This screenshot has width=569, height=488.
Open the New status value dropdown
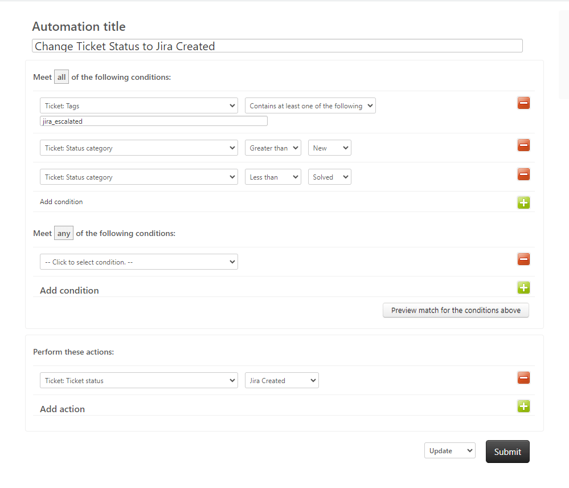coord(329,147)
